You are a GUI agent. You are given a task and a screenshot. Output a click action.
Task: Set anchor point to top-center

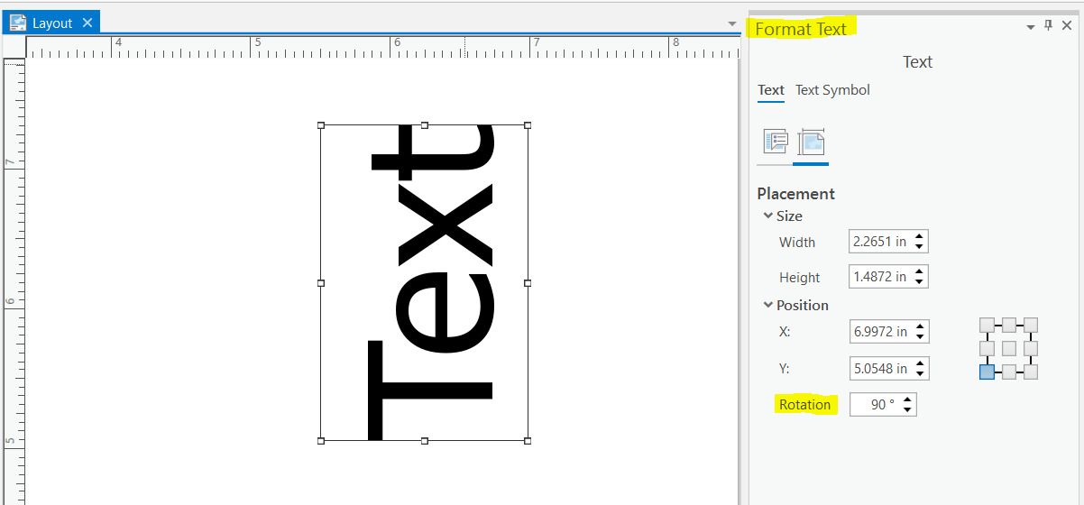[x=1009, y=325]
